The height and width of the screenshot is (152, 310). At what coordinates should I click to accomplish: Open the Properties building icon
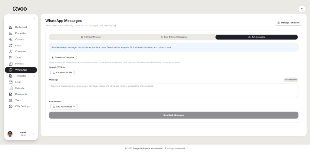pyautogui.click(x=11, y=33)
